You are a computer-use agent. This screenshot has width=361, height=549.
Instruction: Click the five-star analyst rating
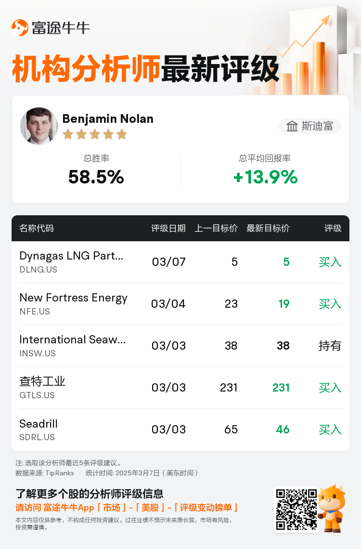click(94, 134)
